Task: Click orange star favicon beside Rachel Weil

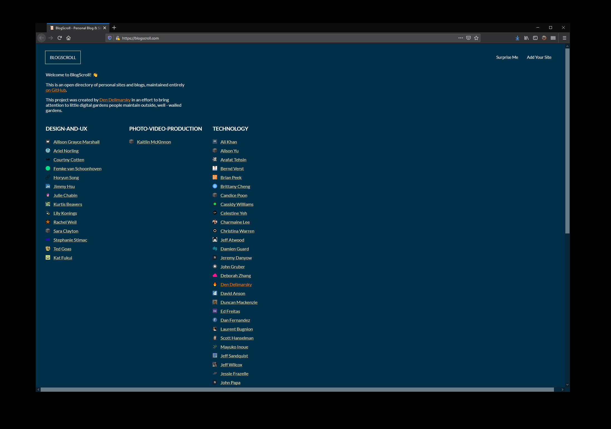Action: coord(48,222)
